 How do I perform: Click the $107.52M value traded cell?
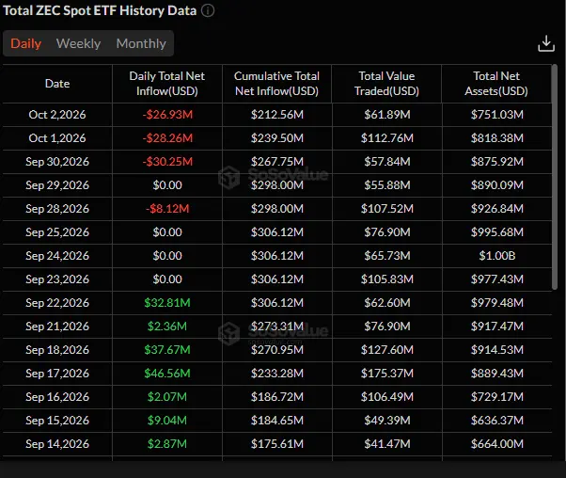[x=387, y=209]
